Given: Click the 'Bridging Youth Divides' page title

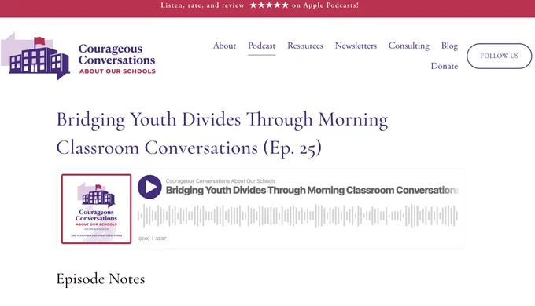Looking at the screenshot, I should [222, 133].
